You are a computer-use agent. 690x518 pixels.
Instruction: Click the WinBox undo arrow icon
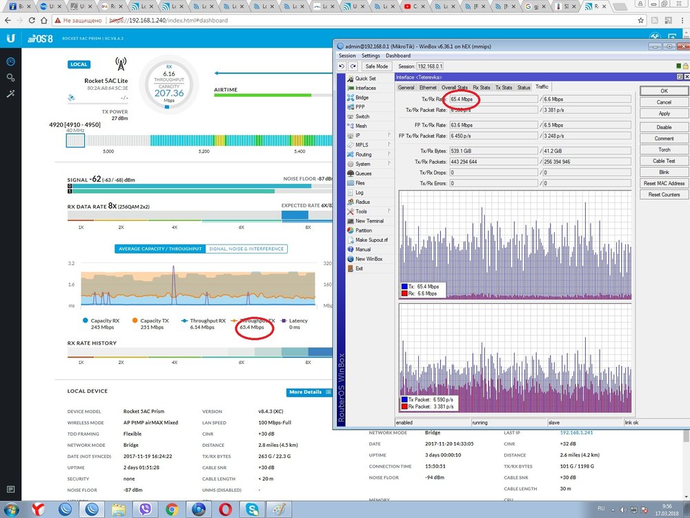pos(342,66)
